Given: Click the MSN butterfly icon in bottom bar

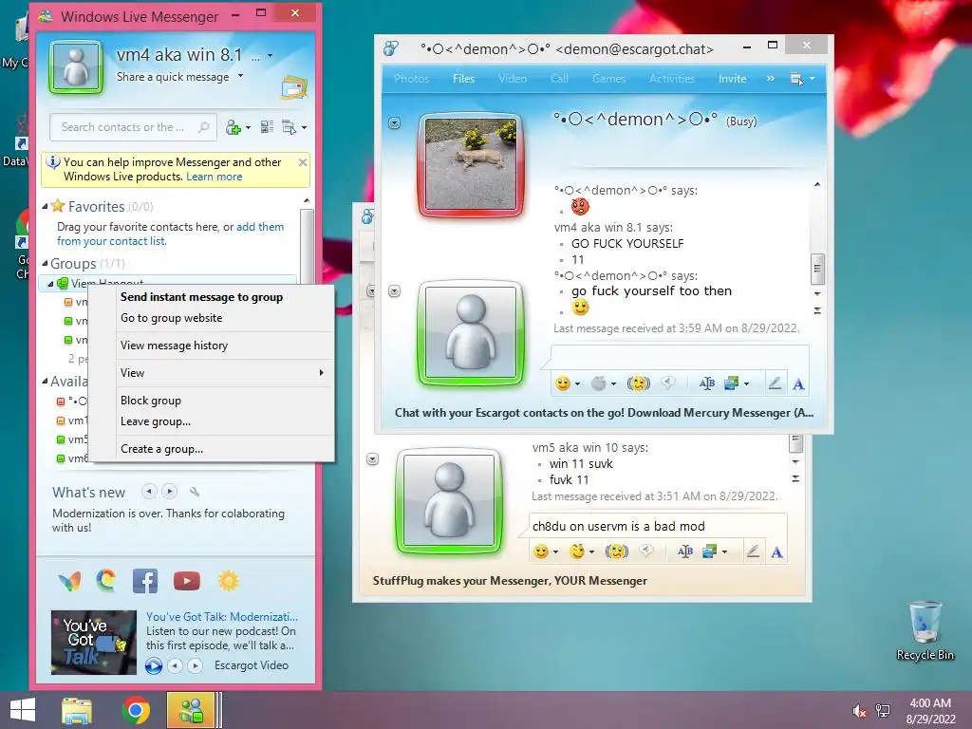Looking at the screenshot, I should point(69,582).
